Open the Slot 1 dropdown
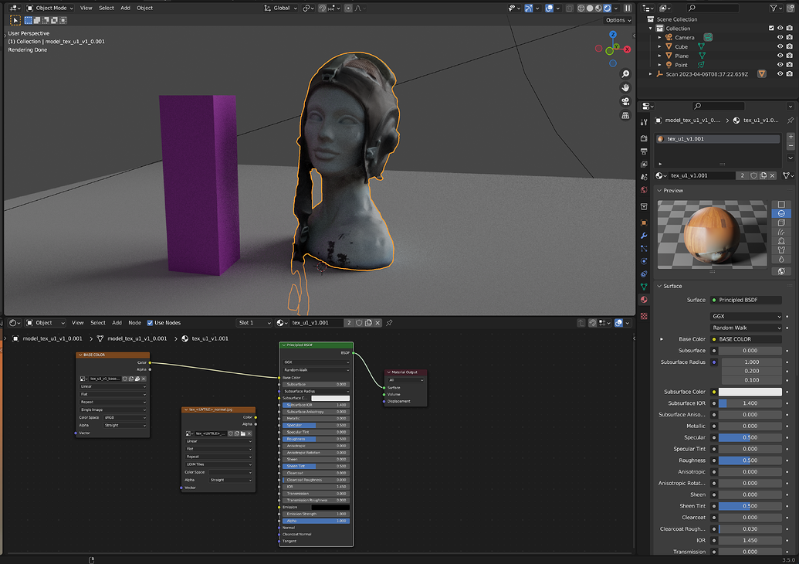Viewport: 799px width, 564px height. (254, 323)
